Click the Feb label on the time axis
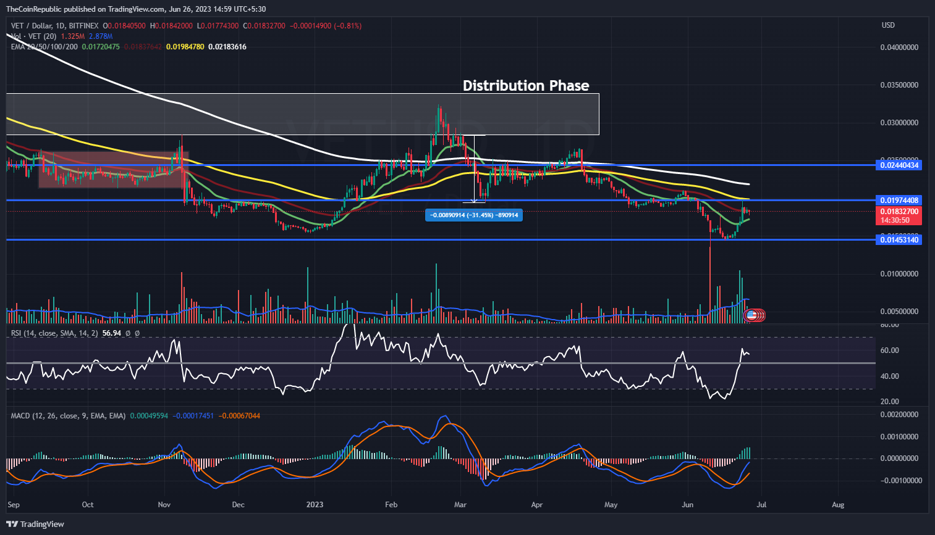The width and height of the screenshot is (935, 535). (391, 505)
